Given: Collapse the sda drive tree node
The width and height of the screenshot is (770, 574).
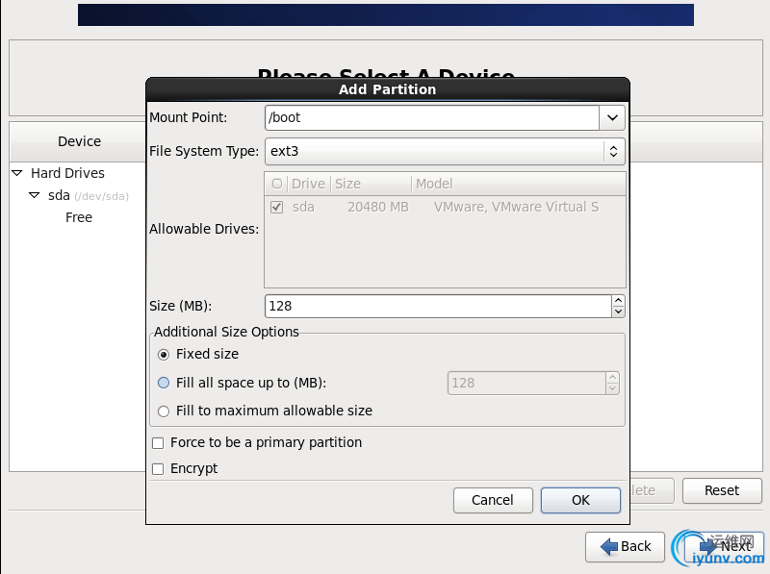Looking at the screenshot, I should (x=35, y=196).
